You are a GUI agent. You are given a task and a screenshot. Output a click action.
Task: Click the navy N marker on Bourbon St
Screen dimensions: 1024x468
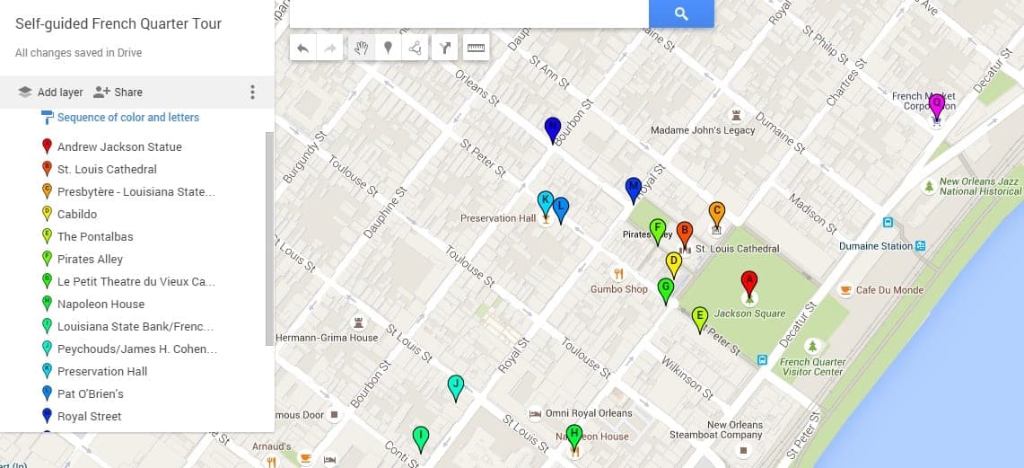(x=553, y=131)
